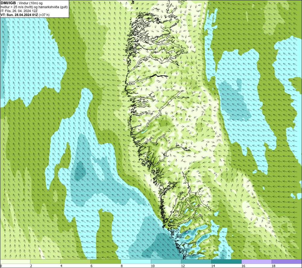Click the 'Vindur (10m) og' label

pos(31,3)
